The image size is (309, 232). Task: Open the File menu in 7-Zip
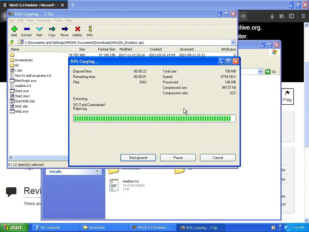click(x=12, y=21)
